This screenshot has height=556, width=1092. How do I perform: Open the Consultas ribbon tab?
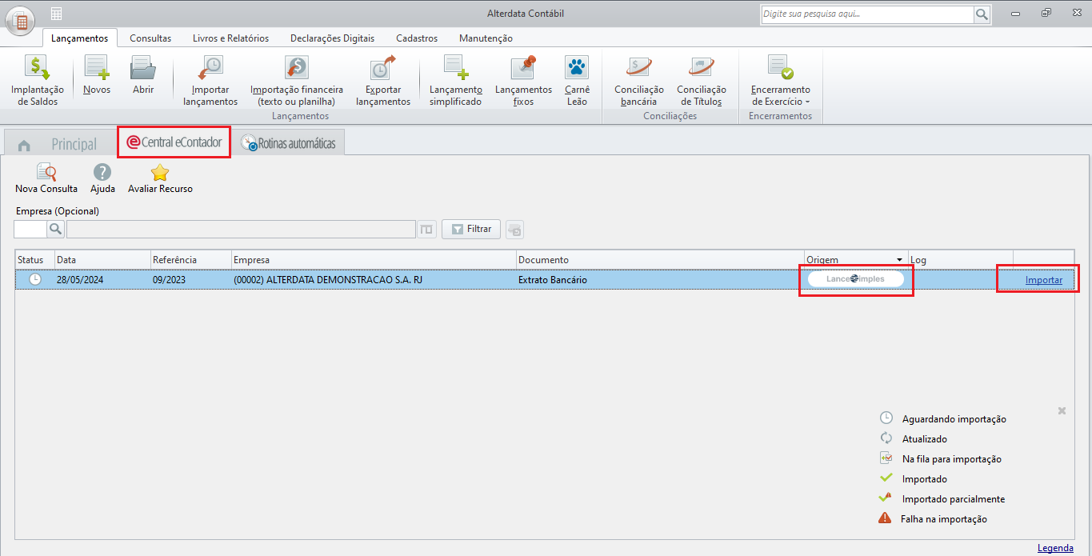(x=150, y=38)
